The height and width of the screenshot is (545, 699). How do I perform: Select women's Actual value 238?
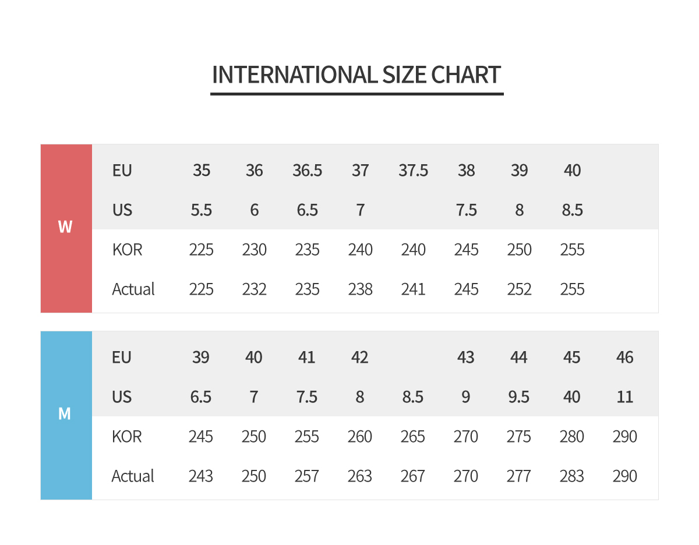[360, 289]
